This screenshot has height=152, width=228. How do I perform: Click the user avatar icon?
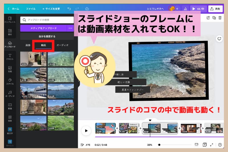pyautogui.click(x=172, y=9)
